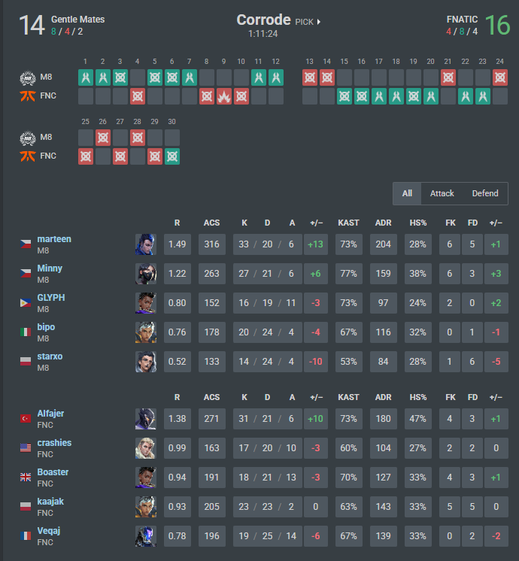
Task: Click the FNATIC team name
Action: (462, 20)
